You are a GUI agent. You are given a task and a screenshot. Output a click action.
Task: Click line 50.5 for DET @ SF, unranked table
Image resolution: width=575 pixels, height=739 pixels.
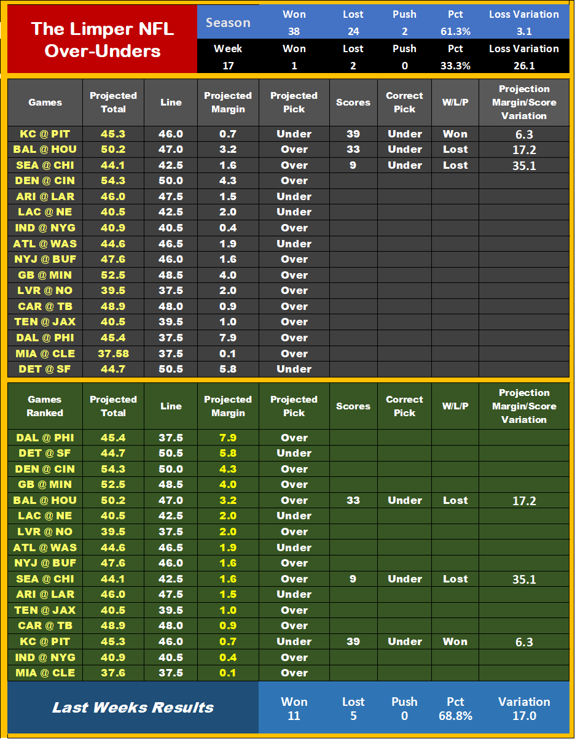171,369
